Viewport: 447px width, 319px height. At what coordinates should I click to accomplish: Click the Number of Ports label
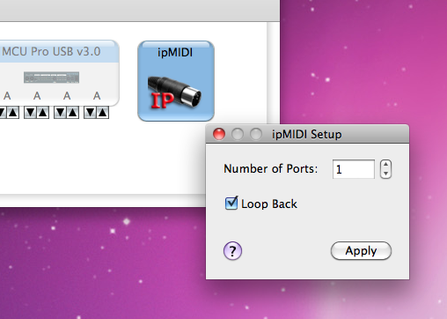tap(270, 169)
